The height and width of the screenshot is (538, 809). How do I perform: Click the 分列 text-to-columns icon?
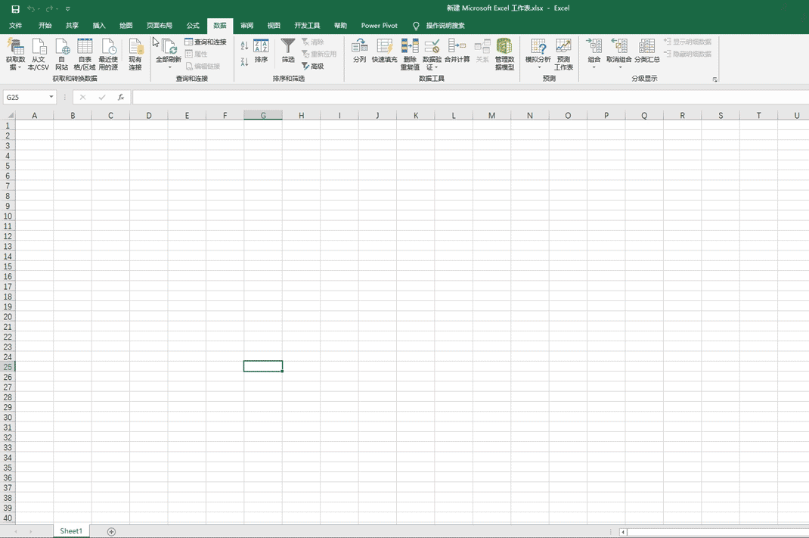pyautogui.click(x=360, y=46)
